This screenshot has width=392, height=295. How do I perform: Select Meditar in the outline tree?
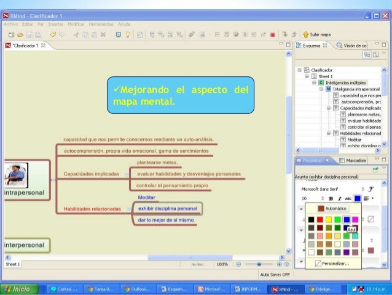pyautogui.click(x=354, y=140)
